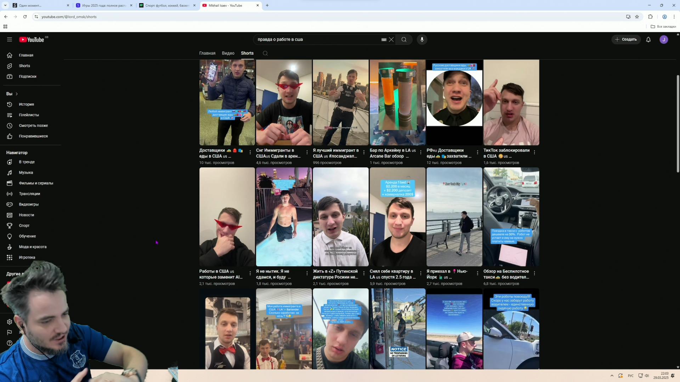Switch to browser tab 'Спорт: футбол, хоккей'
Viewport: 680px width, 382px height.
click(x=168, y=5)
